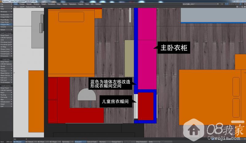Screen dimensions: 246x143
Task: Open the Create tab
Action: 22,4
